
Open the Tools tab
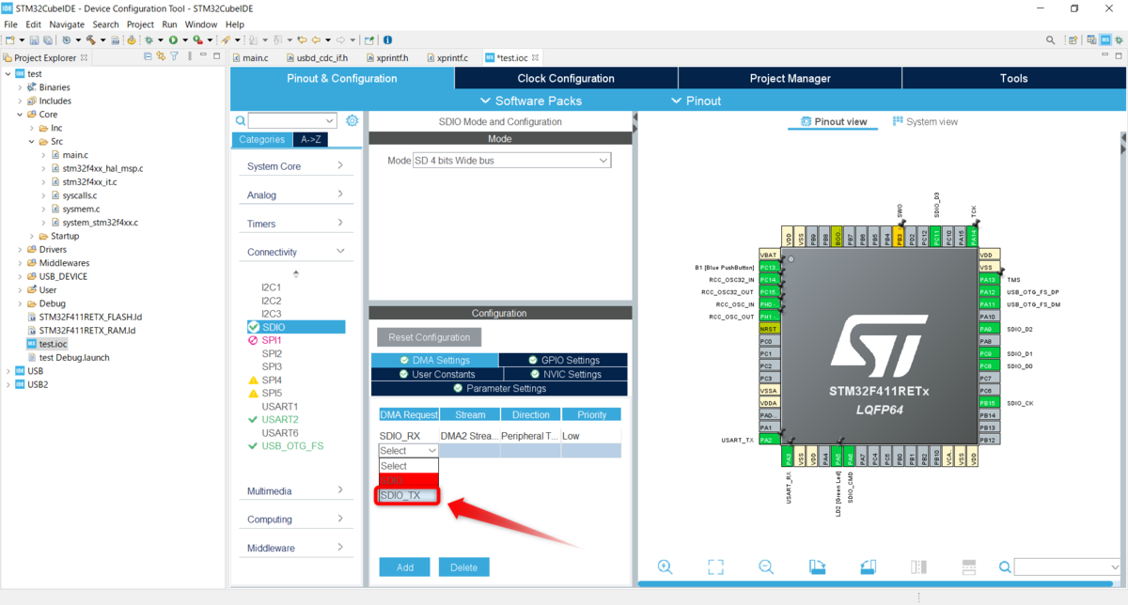coord(1014,79)
